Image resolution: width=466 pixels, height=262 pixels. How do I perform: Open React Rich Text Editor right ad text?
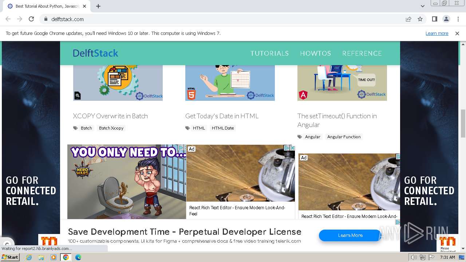[349, 216]
